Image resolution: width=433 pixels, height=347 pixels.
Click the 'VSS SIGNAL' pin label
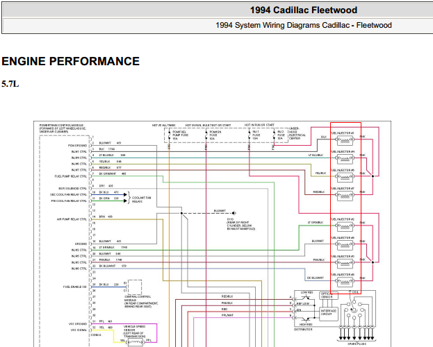tap(79, 330)
